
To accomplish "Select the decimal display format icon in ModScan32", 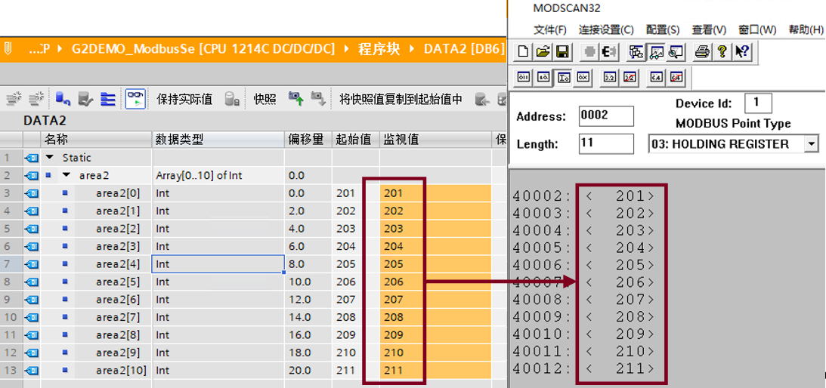I will pos(563,78).
